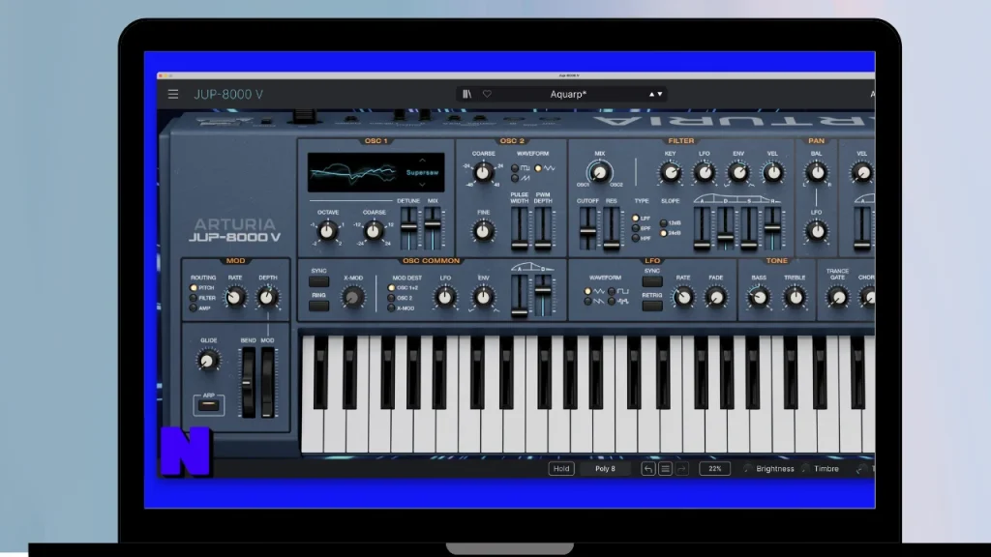The image size is (991, 557).
Task: Select 24dB filter slope
Action: (x=664, y=233)
